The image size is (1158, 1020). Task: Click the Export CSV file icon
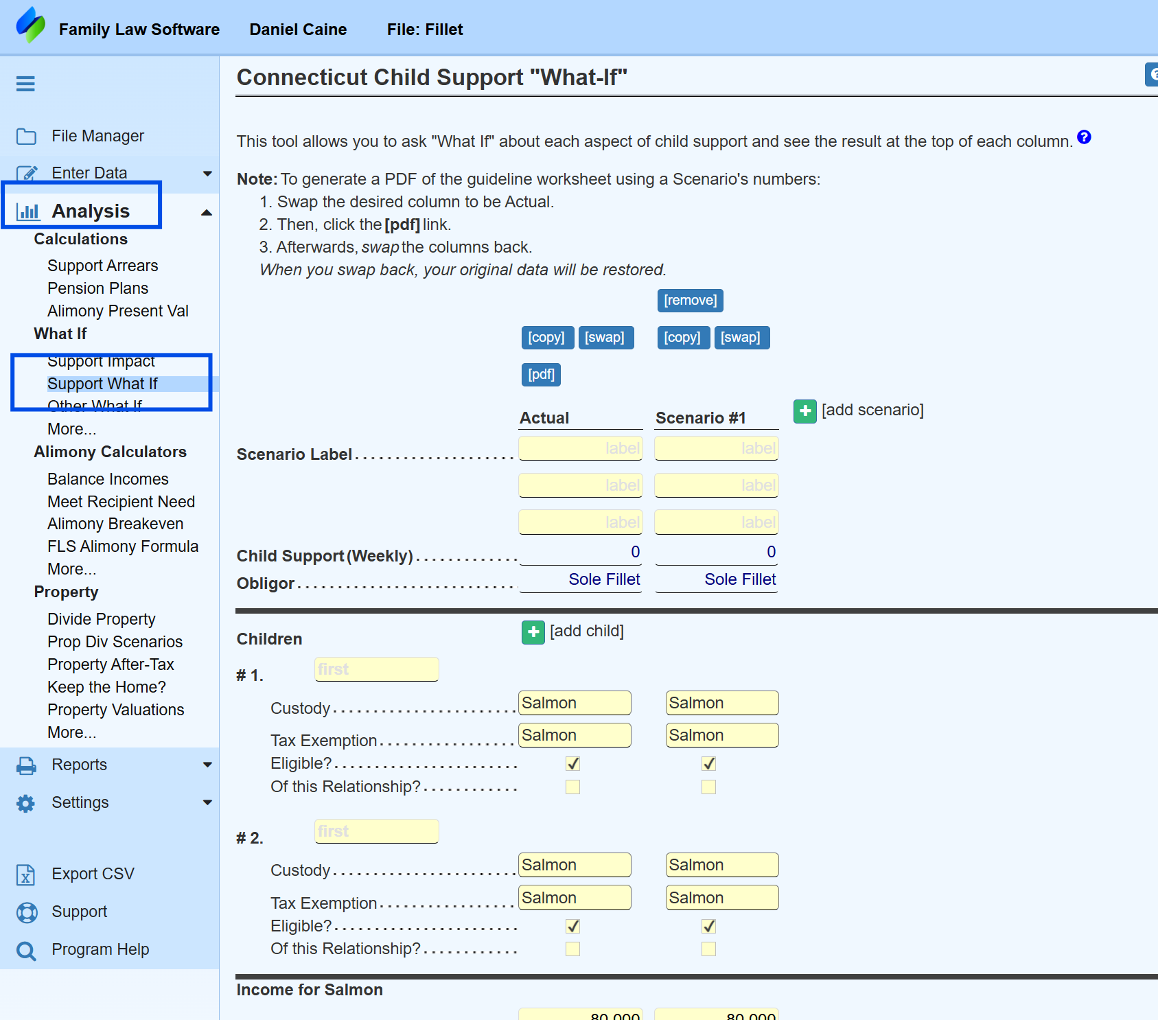coord(25,874)
